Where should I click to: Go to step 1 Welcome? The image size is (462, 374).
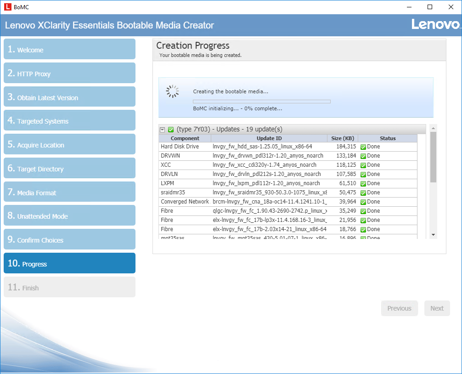click(69, 49)
